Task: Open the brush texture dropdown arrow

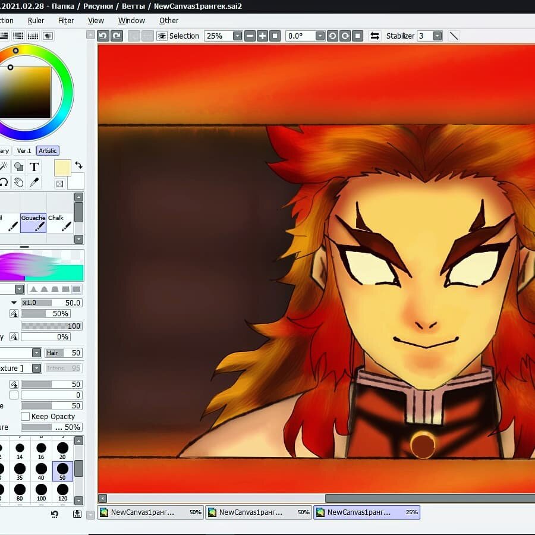Action: (x=36, y=368)
